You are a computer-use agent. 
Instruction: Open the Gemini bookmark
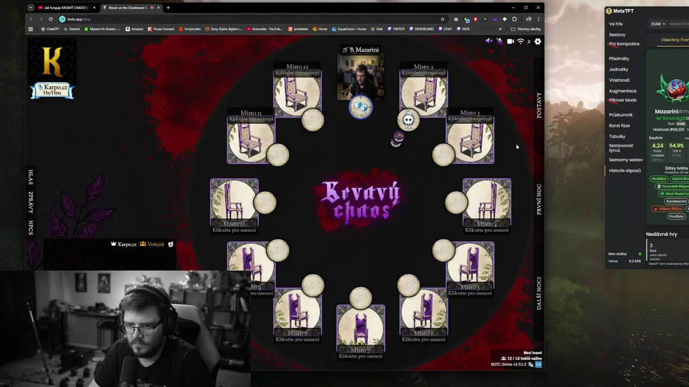[72, 29]
